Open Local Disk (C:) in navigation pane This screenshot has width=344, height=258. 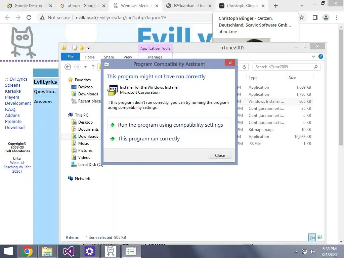coord(87,165)
